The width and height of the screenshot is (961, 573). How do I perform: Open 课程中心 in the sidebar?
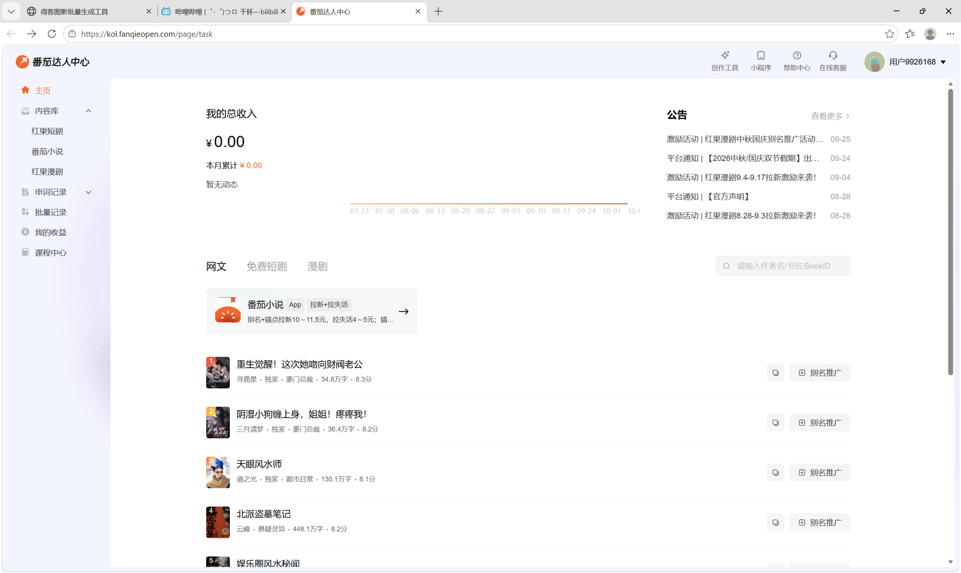point(50,252)
